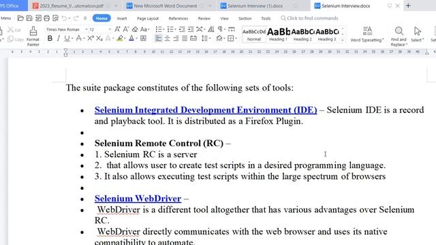Click the Increase Indent icon
This screenshot has height=245, width=436.
click(191, 29)
